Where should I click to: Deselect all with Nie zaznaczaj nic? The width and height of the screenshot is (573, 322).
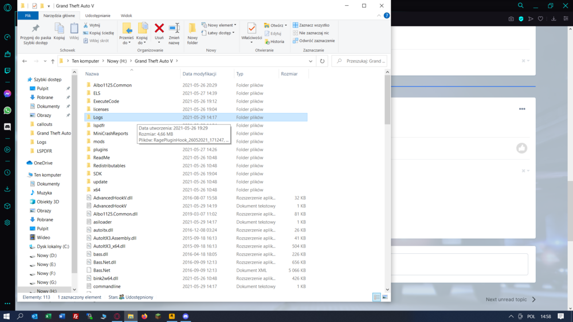pyautogui.click(x=311, y=33)
